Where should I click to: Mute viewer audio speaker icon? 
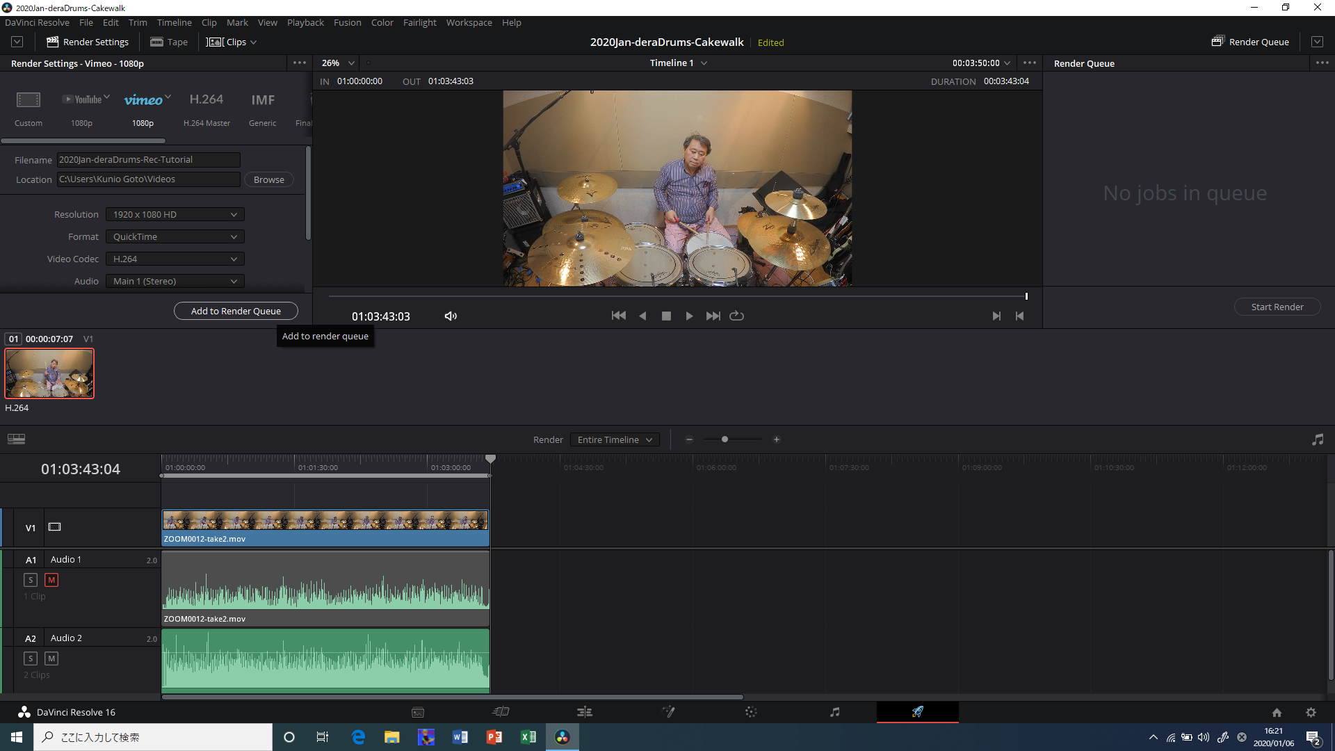pos(451,316)
